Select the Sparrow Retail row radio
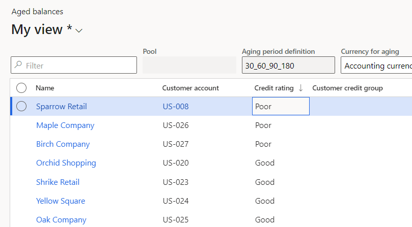 pos(21,107)
